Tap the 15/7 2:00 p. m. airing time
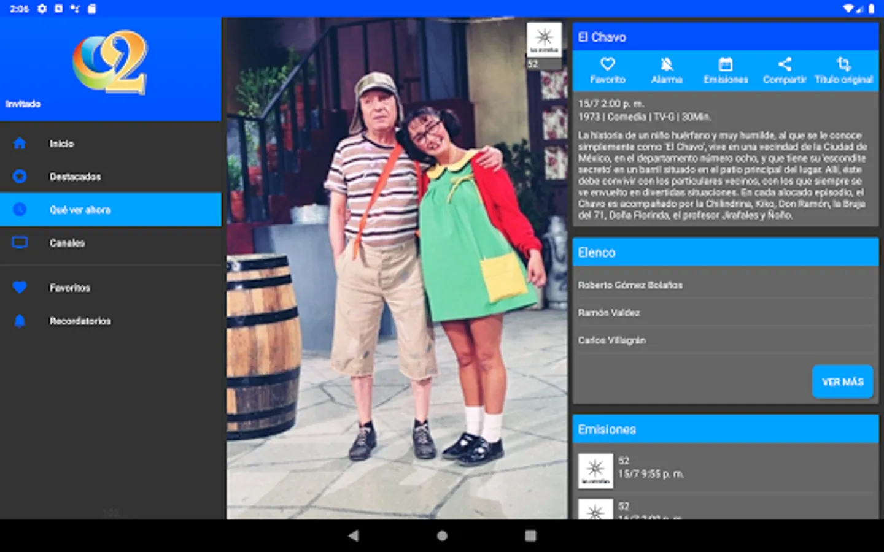This screenshot has width=884, height=552. 611,104
